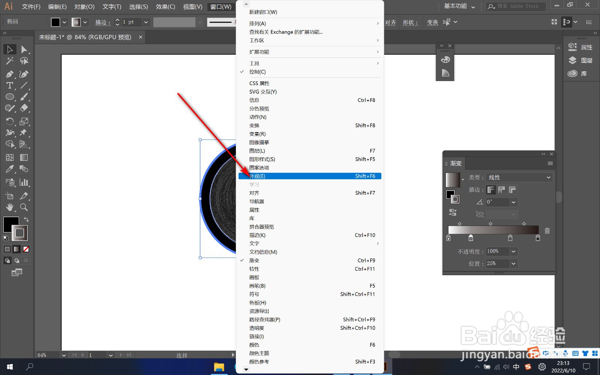Click gradient stop at 25% position

pyautogui.click(x=471, y=238)
